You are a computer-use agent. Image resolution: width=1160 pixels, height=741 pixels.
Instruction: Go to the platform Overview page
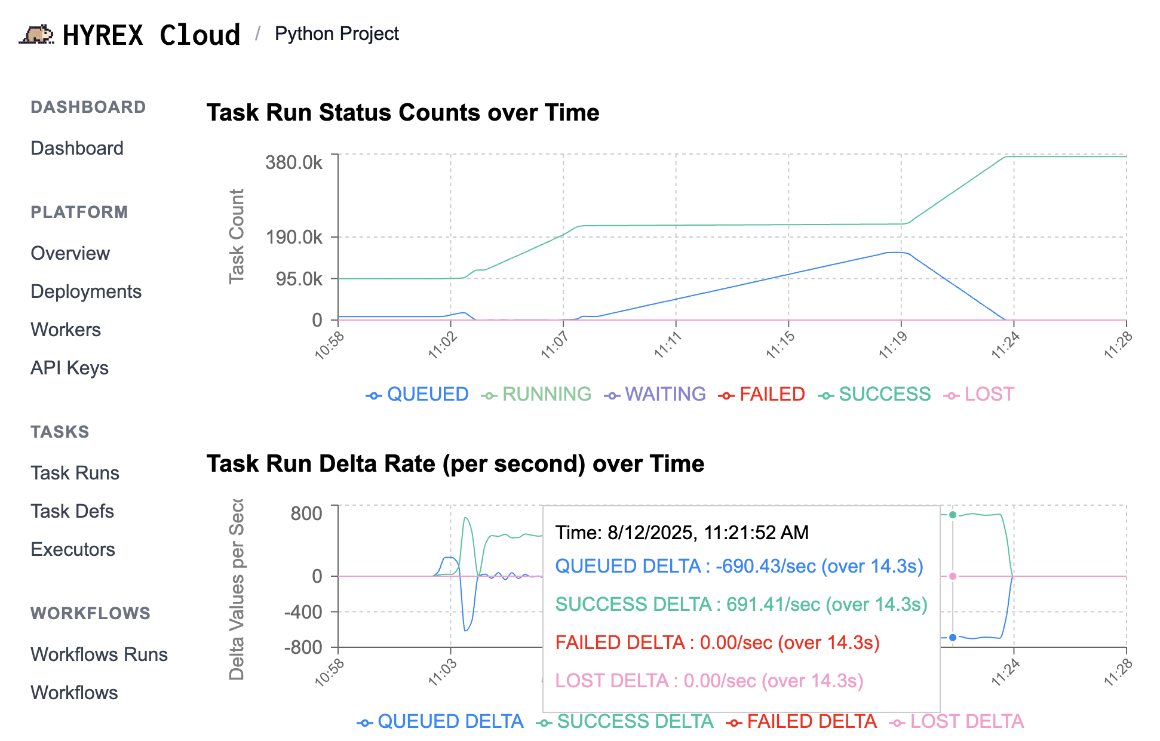coord(70,253)
